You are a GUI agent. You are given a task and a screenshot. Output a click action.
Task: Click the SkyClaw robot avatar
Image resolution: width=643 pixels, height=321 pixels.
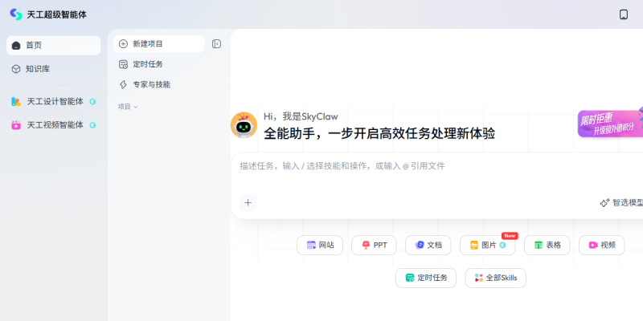click(x=244, y=125)
